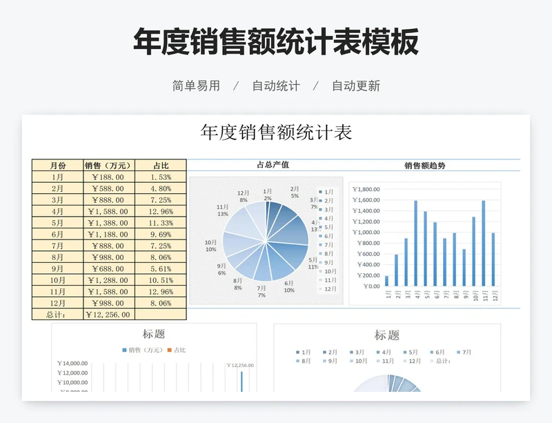Select the 12月 legend entry in 占总产值 chart
This screenshot has height=423, width=552.
click(x=328, y=289)
